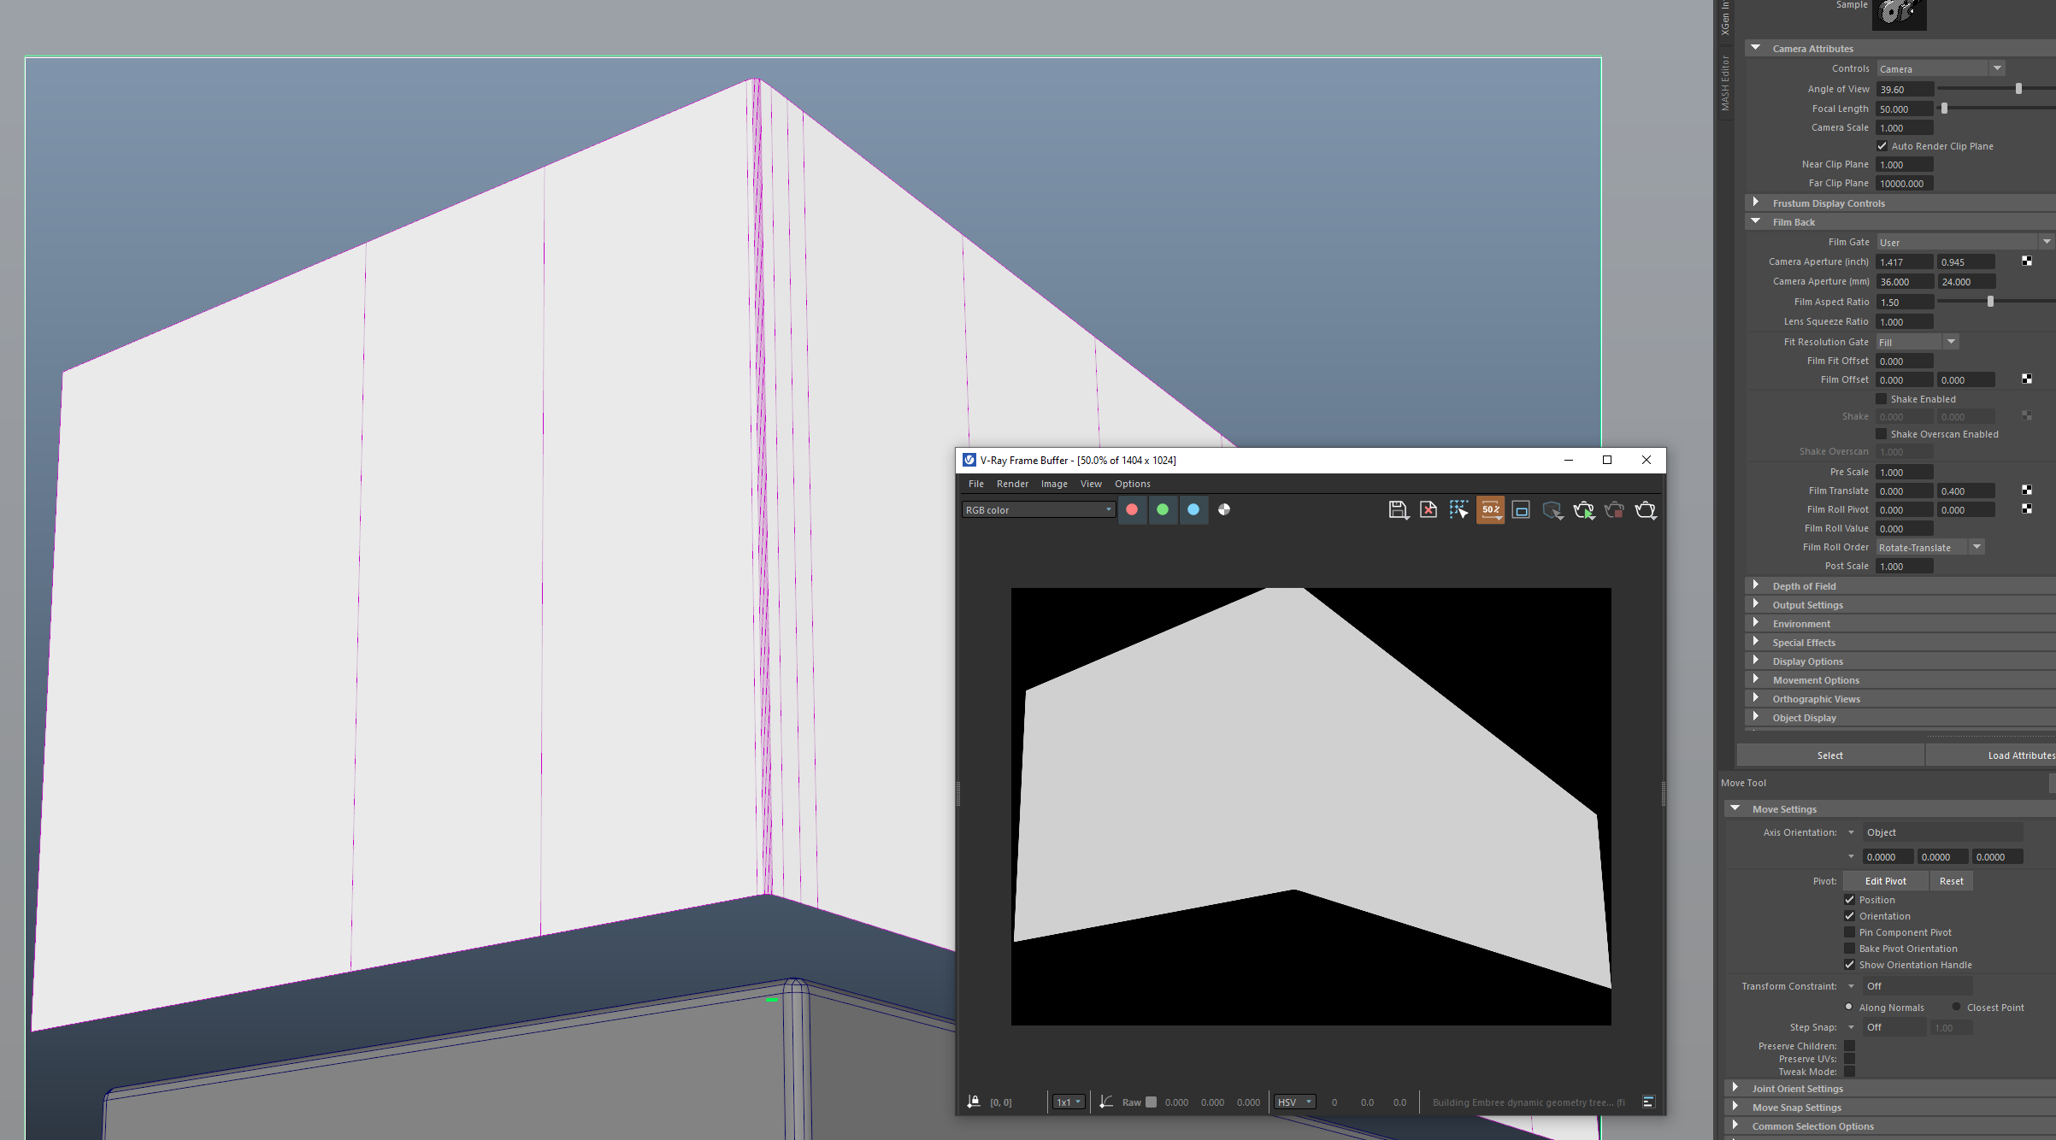Collapse the Film Back section
Viewport: 2056px width, 1140px height.
(1755, 221)
